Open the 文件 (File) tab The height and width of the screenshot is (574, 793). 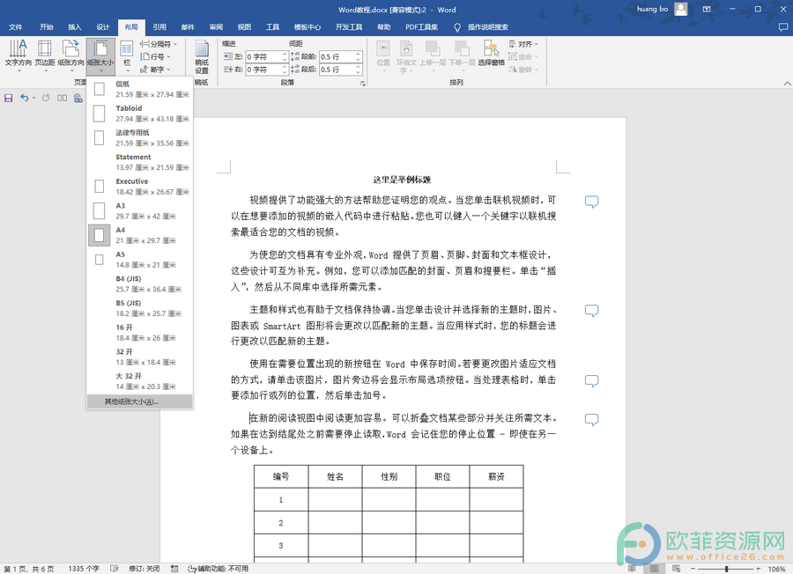pos(16,27)
